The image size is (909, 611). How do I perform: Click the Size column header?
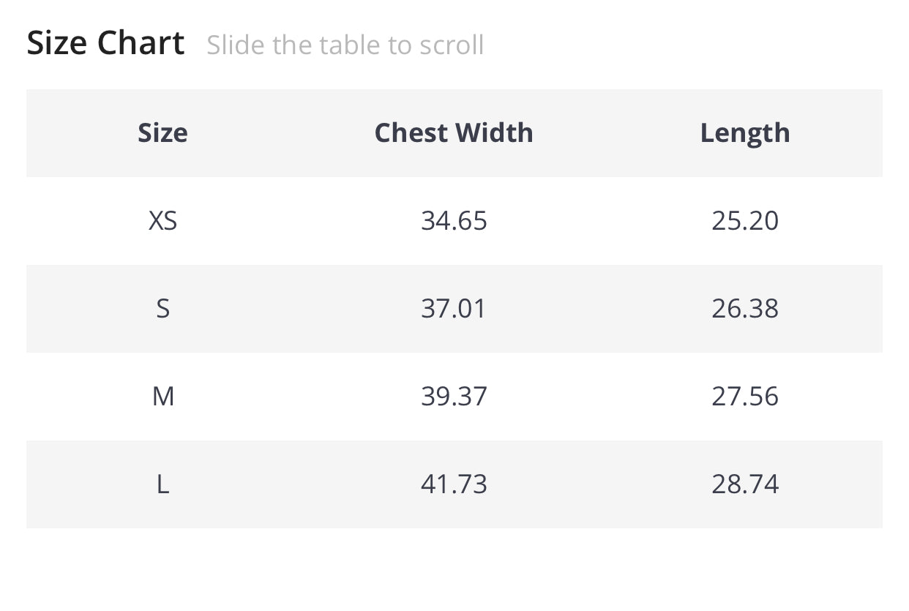162,133
